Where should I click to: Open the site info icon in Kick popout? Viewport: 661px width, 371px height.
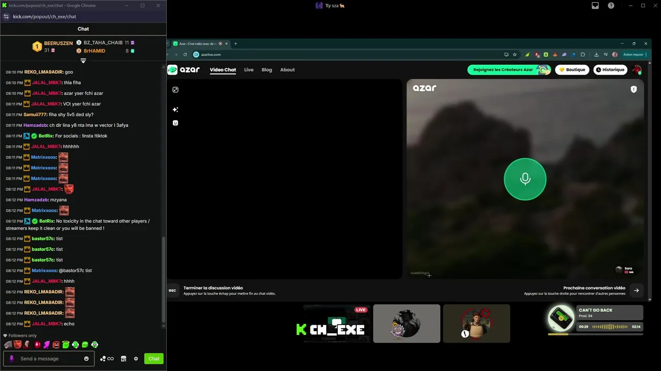coord(6,16)
